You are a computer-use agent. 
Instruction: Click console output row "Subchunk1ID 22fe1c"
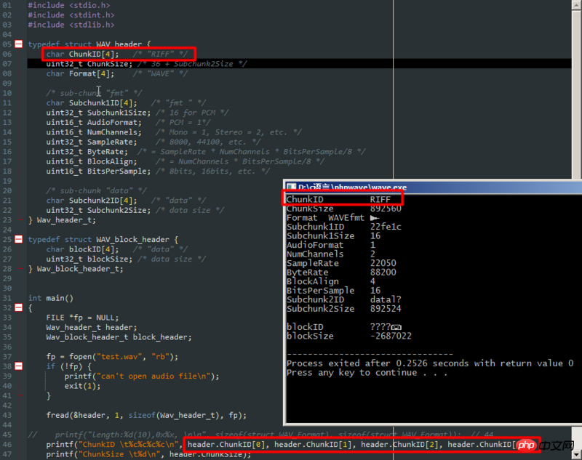[343, 227]
